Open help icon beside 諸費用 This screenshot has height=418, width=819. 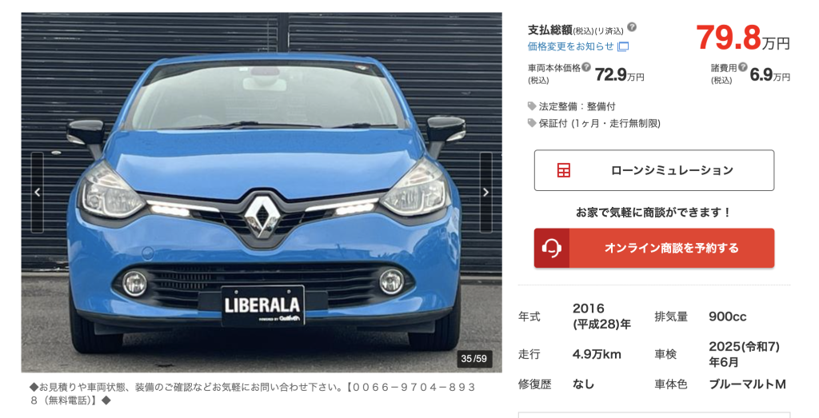tap(743, 67)
